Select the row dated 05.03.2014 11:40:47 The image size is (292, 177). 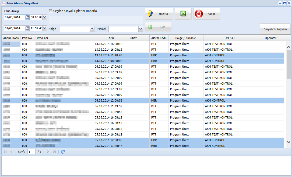coord(143,146)
